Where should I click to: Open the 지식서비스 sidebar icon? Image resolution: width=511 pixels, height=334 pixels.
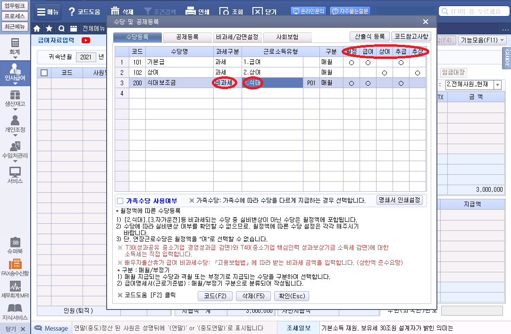15,312
